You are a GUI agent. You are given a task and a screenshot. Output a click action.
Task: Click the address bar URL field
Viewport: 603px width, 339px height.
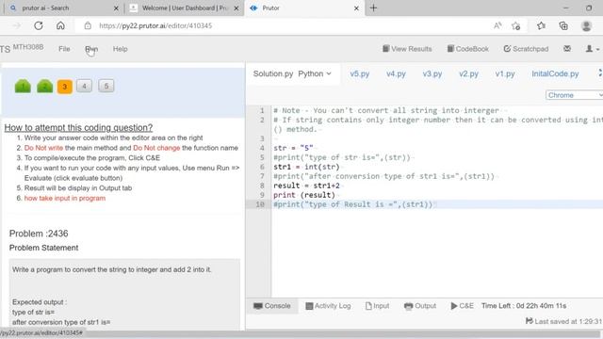tap(155, 25)
